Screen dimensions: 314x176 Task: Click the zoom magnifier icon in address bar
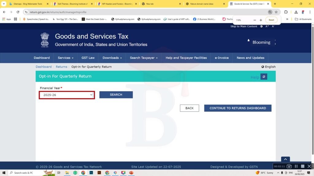[270, 12]
